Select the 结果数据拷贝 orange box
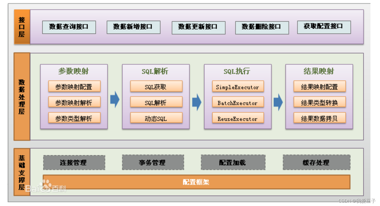 coord(320,118)
